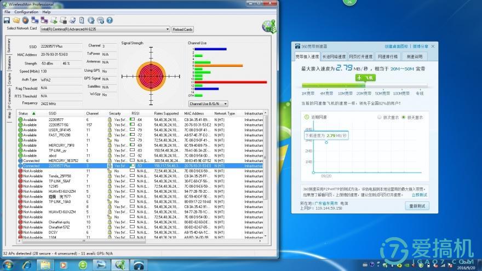Sort list by Rates Supported column header
Screen dimensions: 482x271
pos(167,113)
